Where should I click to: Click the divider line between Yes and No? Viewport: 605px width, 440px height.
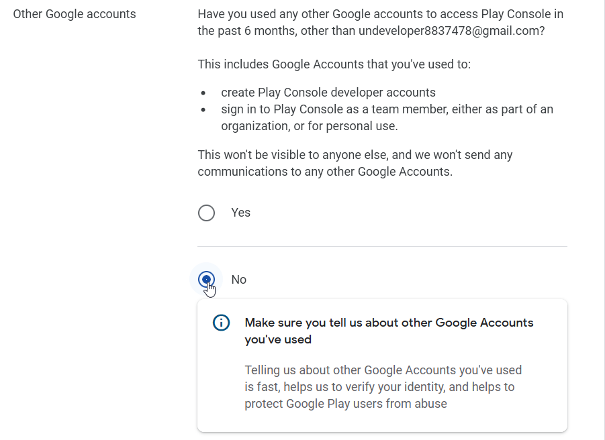tap(382, 246)
